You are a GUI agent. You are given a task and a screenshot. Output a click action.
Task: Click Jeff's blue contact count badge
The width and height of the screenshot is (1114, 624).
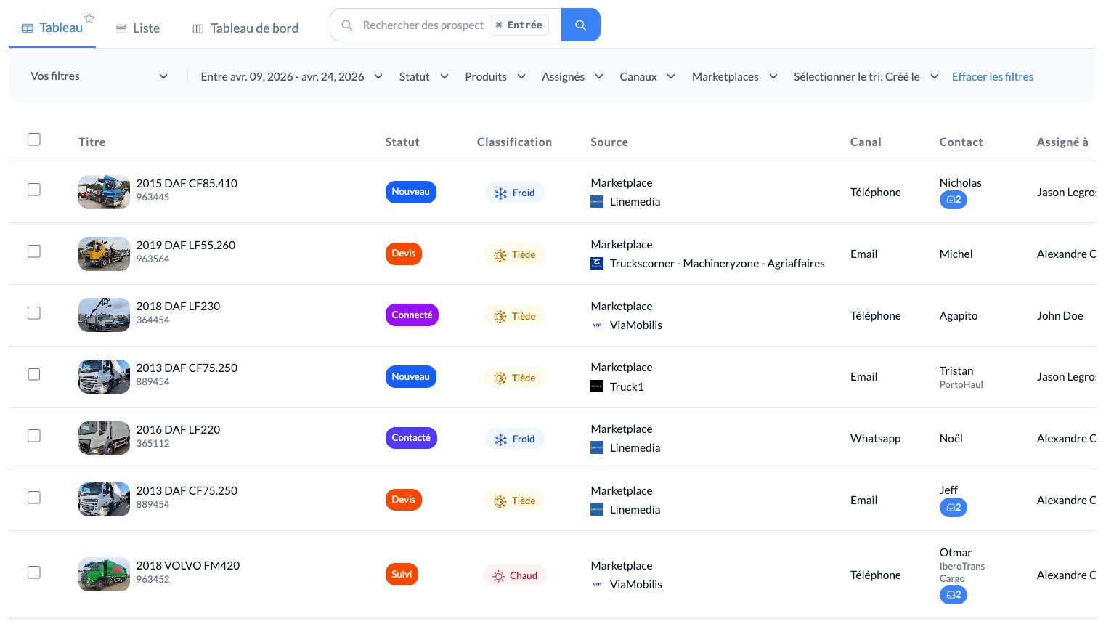(x=953, y=508)
